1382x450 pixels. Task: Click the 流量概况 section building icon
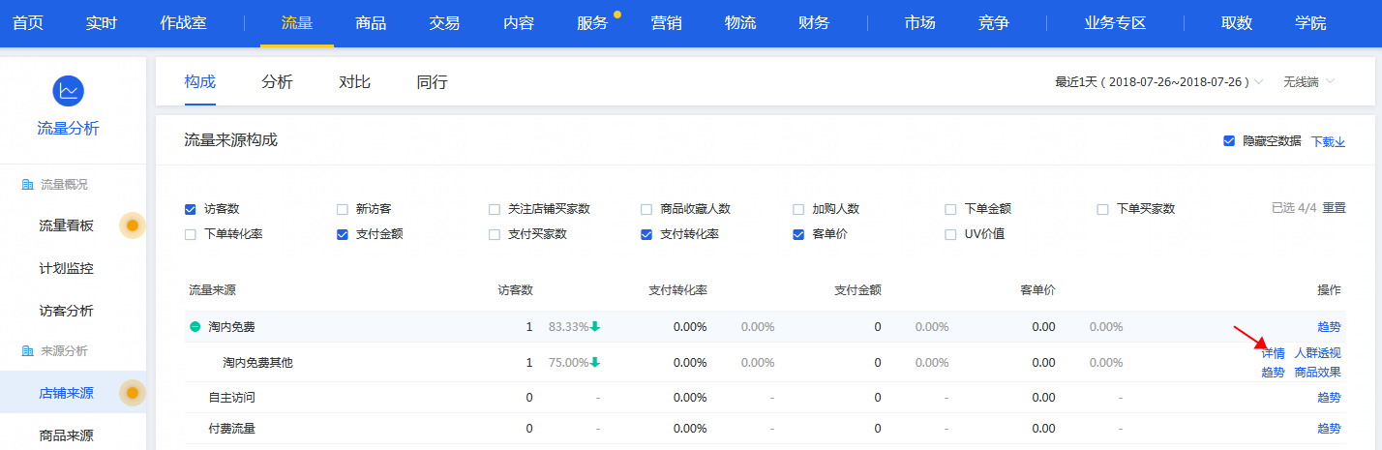[x=27, y=184]
